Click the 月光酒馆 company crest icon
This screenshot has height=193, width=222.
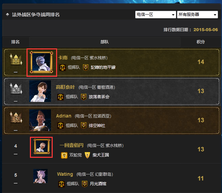click(85, 184)
